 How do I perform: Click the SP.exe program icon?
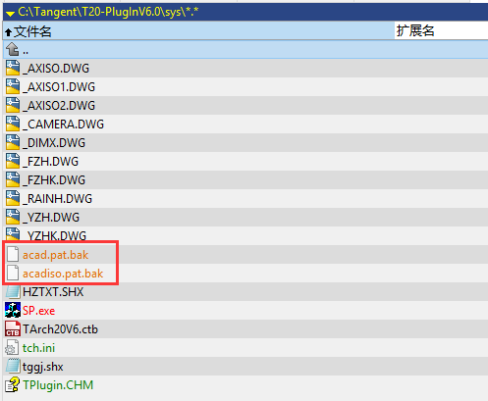(13, 310)
